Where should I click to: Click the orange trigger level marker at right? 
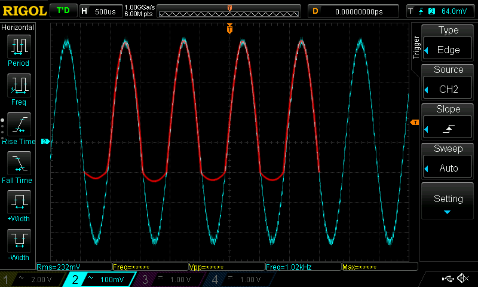(415, 123)
